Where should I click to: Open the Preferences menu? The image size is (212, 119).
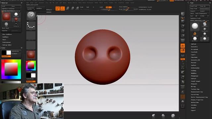pyautogui.click(x=90, y=3)
